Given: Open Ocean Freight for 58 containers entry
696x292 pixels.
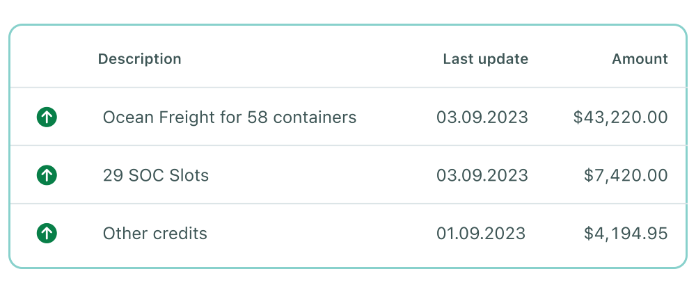Looking at the screenshot, I should pos(230,117).
